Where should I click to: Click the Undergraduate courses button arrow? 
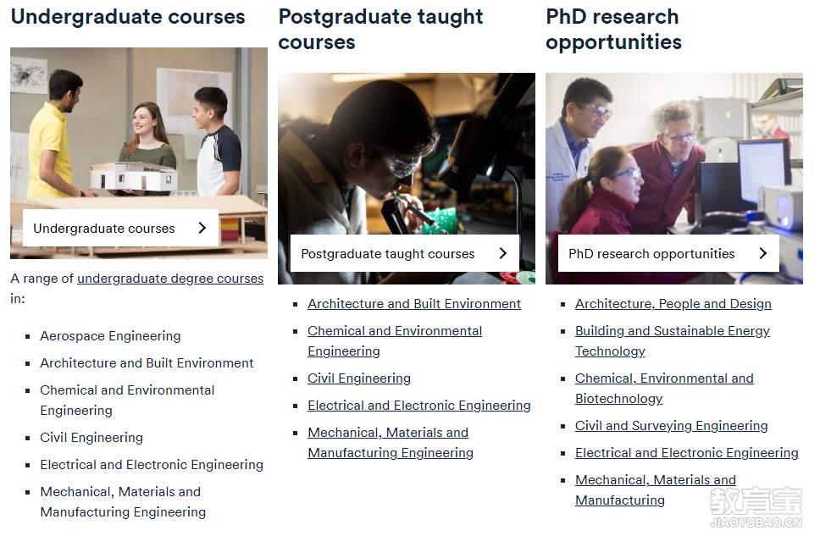pos(202,228)
